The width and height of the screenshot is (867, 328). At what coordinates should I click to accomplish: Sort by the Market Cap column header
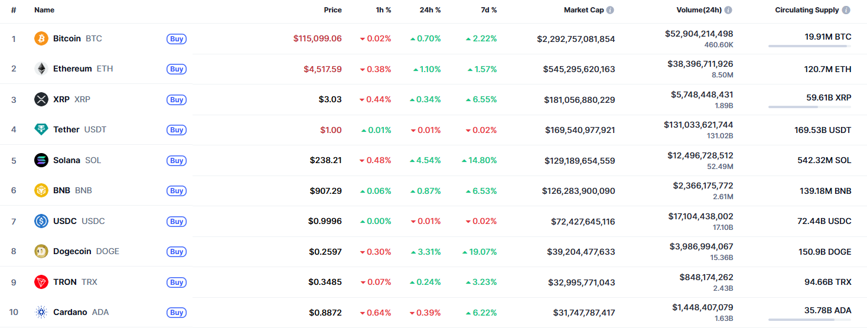coord(584,10)
